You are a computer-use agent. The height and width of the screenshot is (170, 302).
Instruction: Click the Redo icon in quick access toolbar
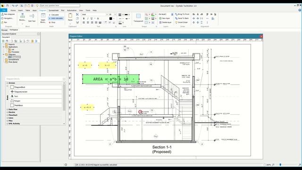17,6
